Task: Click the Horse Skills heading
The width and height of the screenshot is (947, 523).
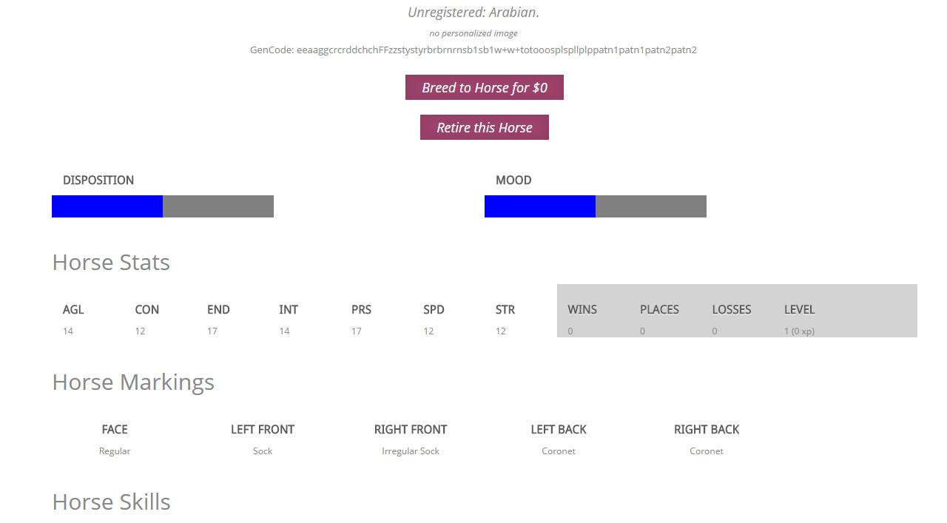Action: coord(111,502)
